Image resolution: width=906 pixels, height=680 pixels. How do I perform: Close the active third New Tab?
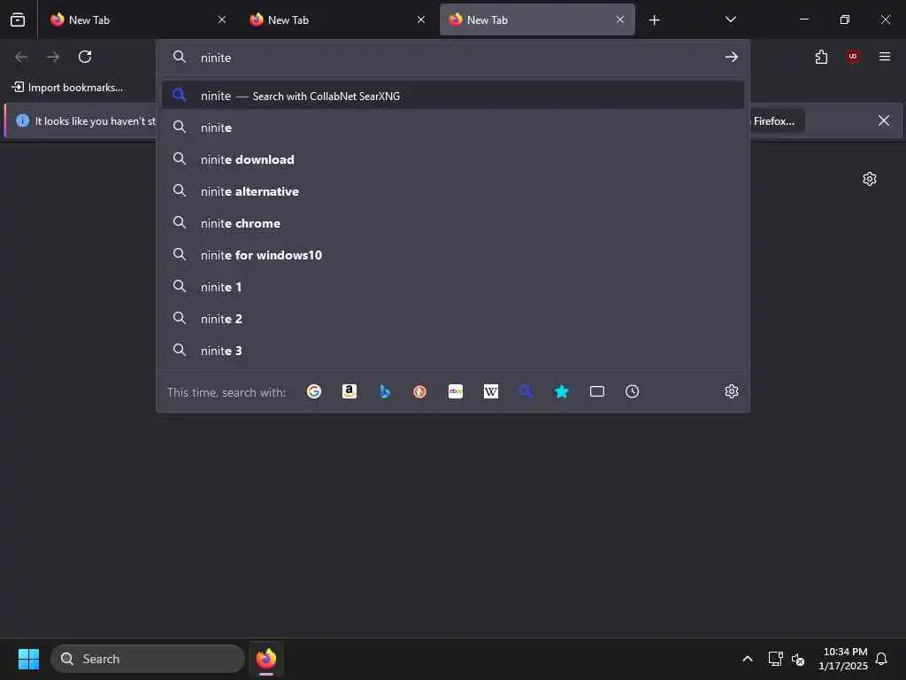coord(620,19)
